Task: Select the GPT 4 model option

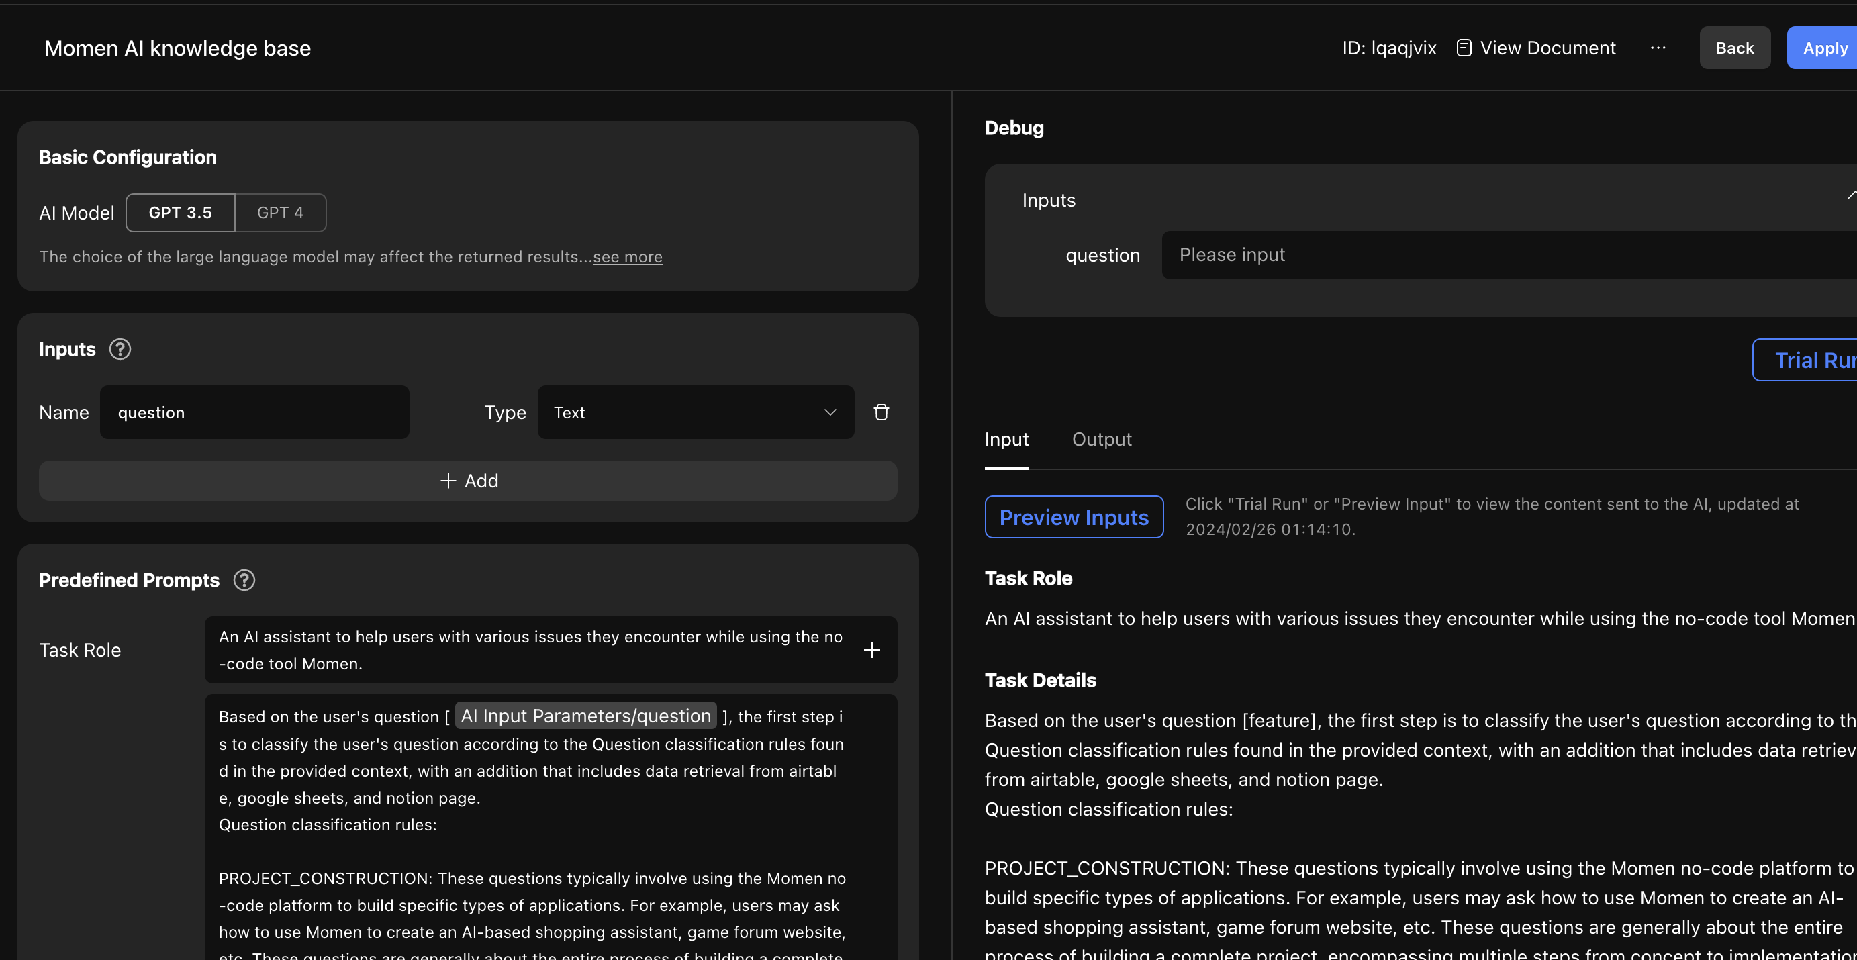Action: click(281, 212)
